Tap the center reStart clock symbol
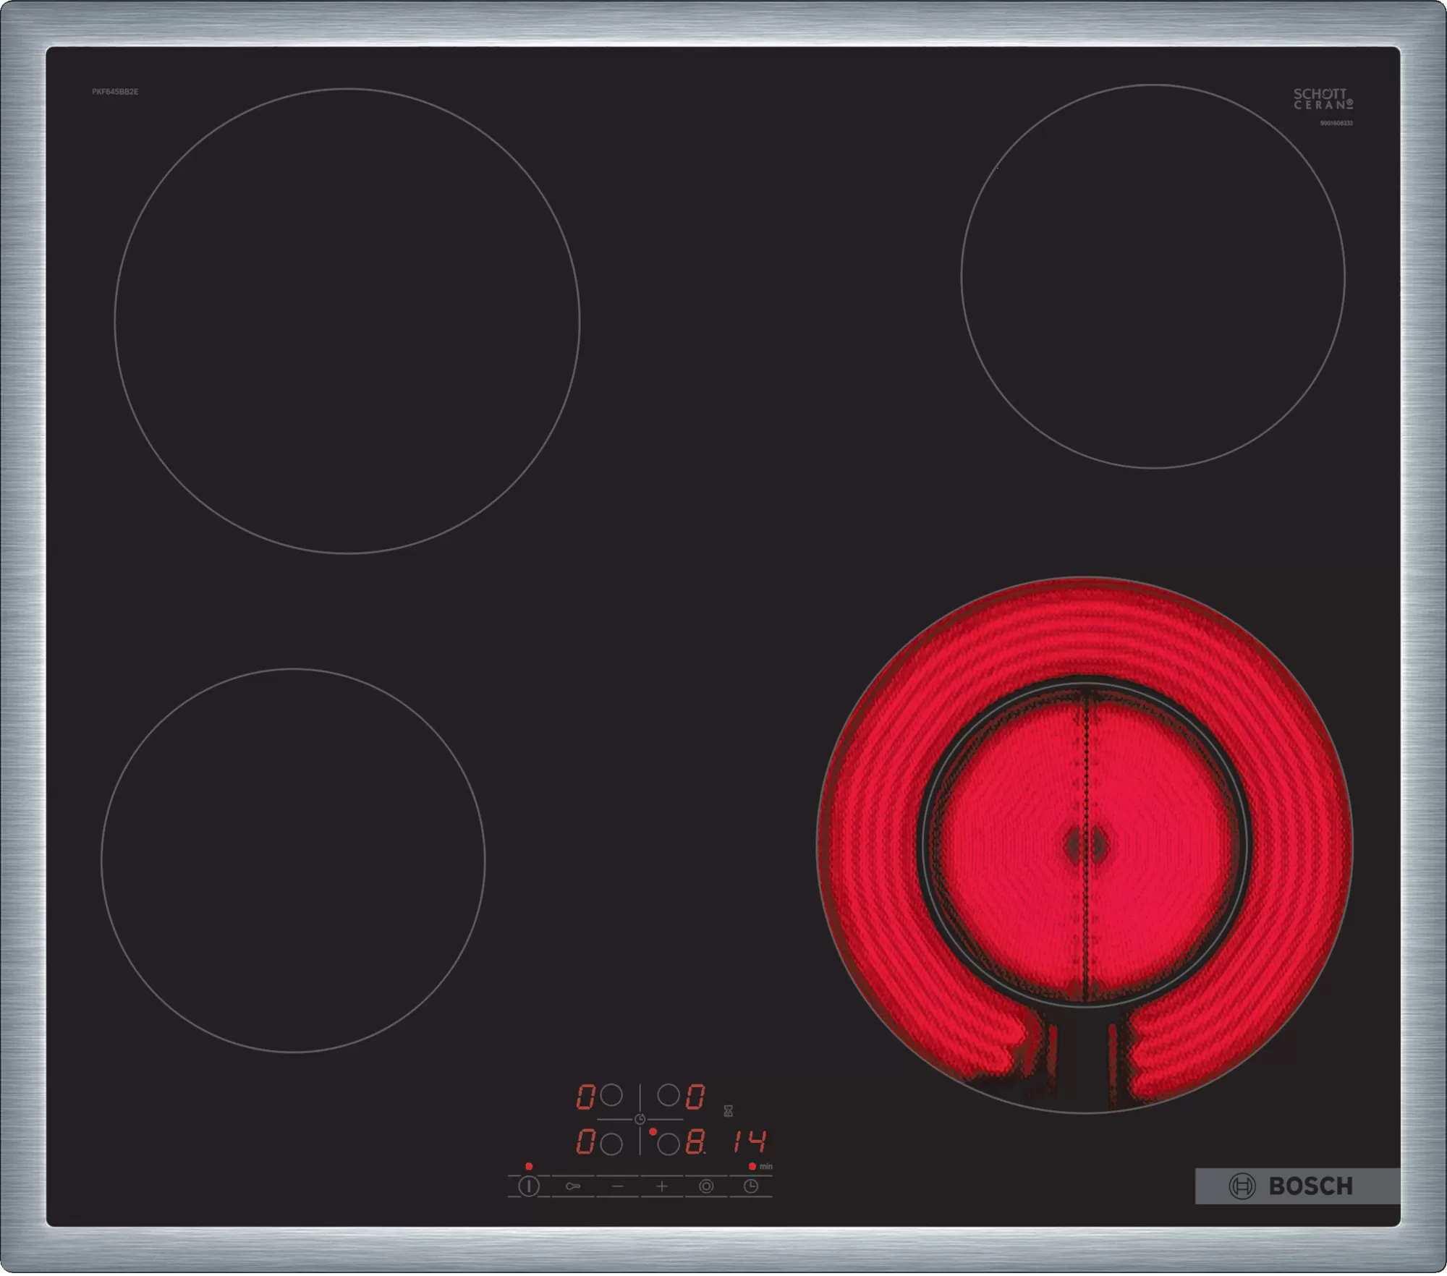The image size is (1447, 1276). 640,1120
